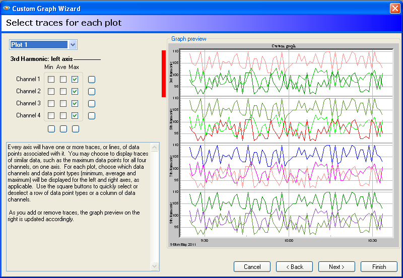
Task: Uncheck Channel 1 Max checkbox
Action: 75,80
